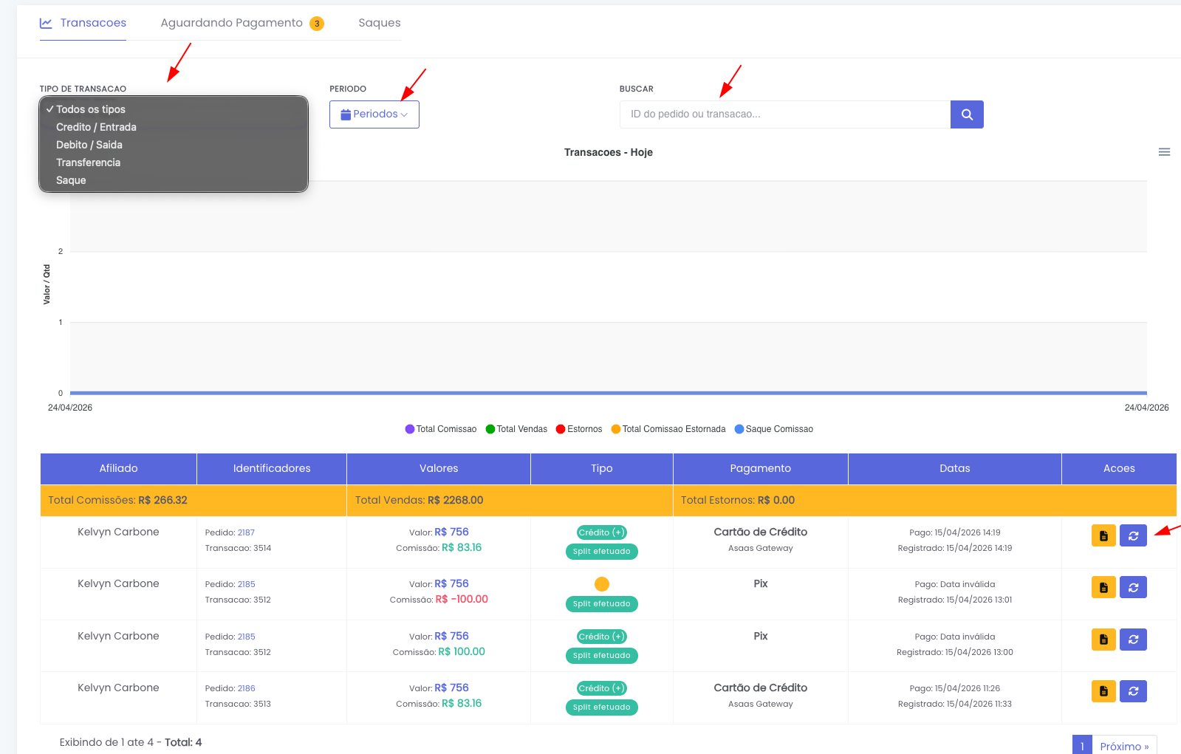
Task: Click the Saque Comissao legend color dot
Action: 739,429
